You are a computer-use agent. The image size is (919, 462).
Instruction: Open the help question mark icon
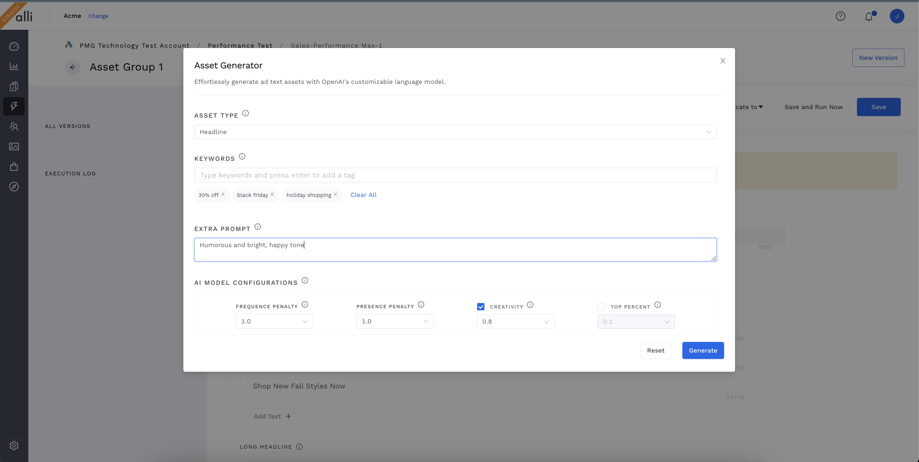(x=840, y=16)
